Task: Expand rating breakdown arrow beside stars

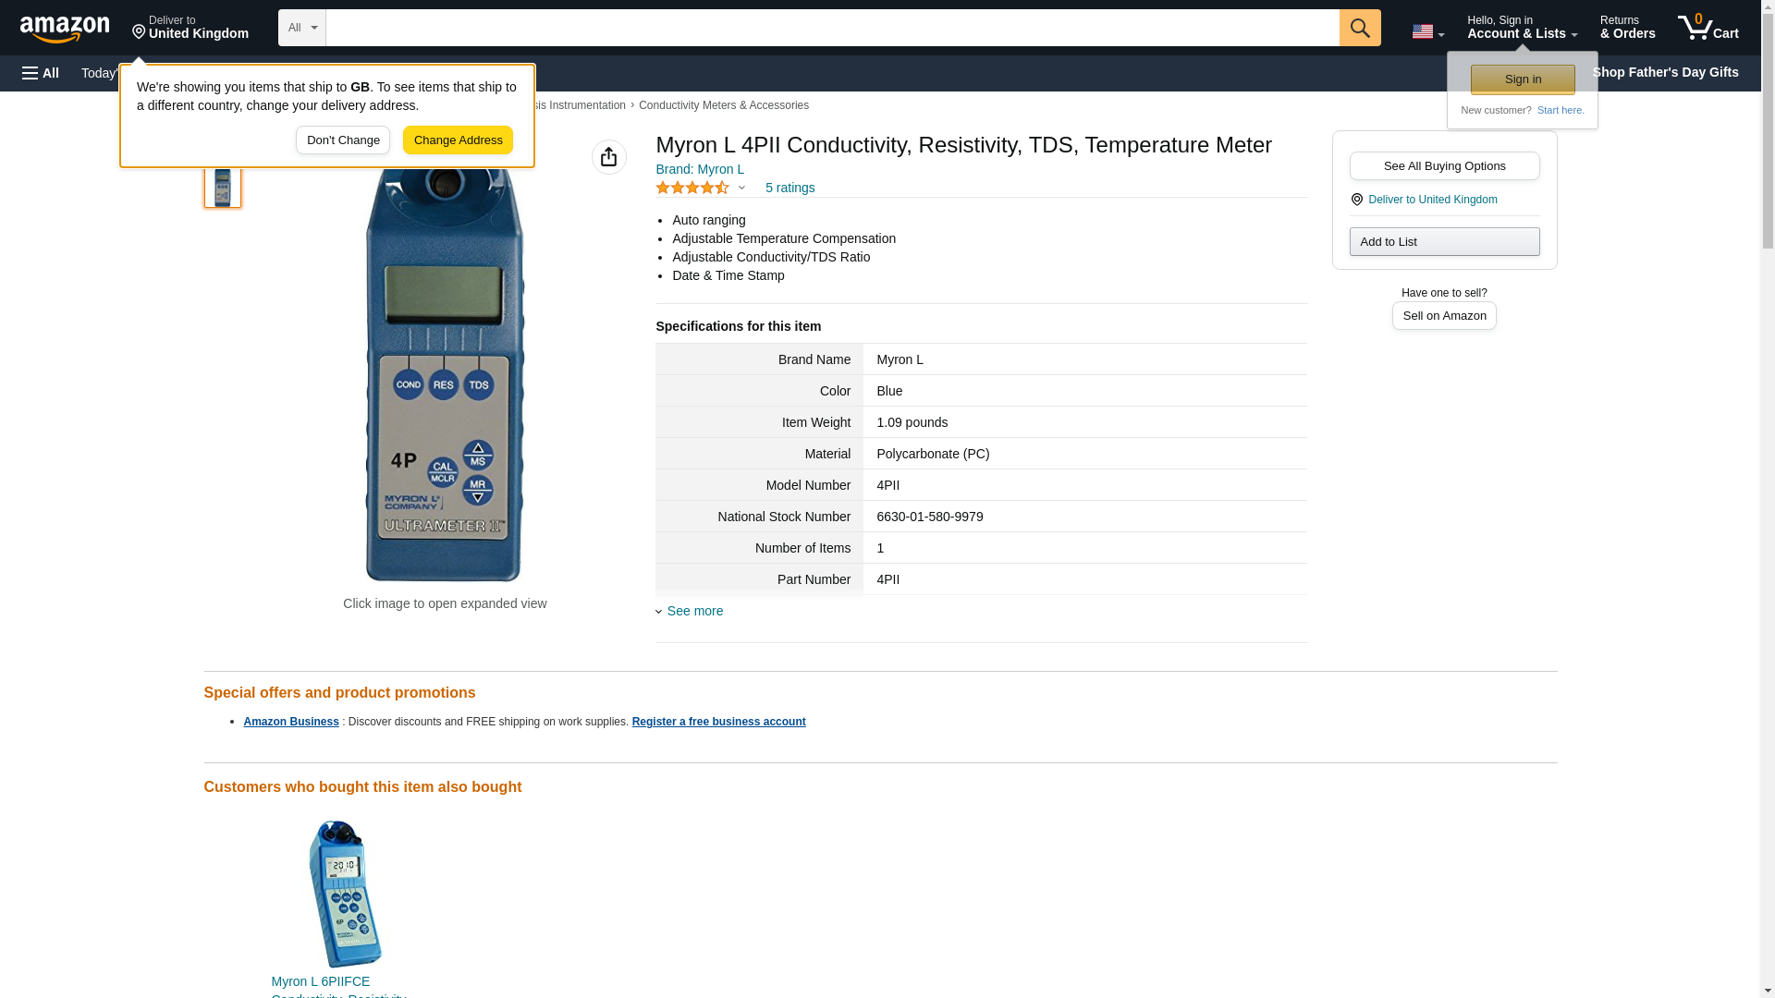Action: pos(741,188)
